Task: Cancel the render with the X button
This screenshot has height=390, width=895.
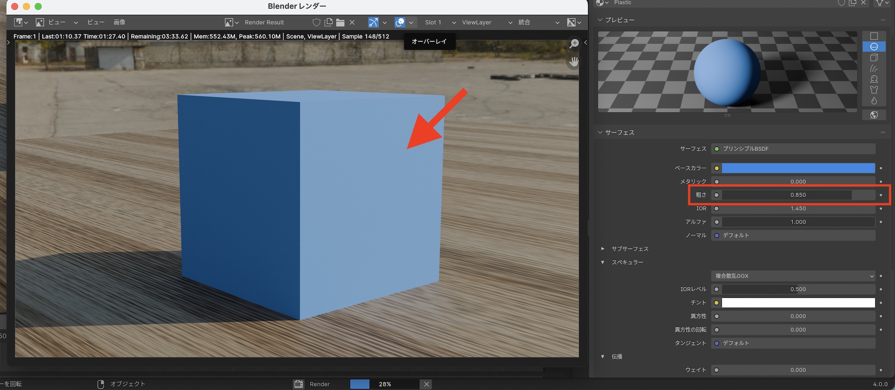Action: (426, 384)
